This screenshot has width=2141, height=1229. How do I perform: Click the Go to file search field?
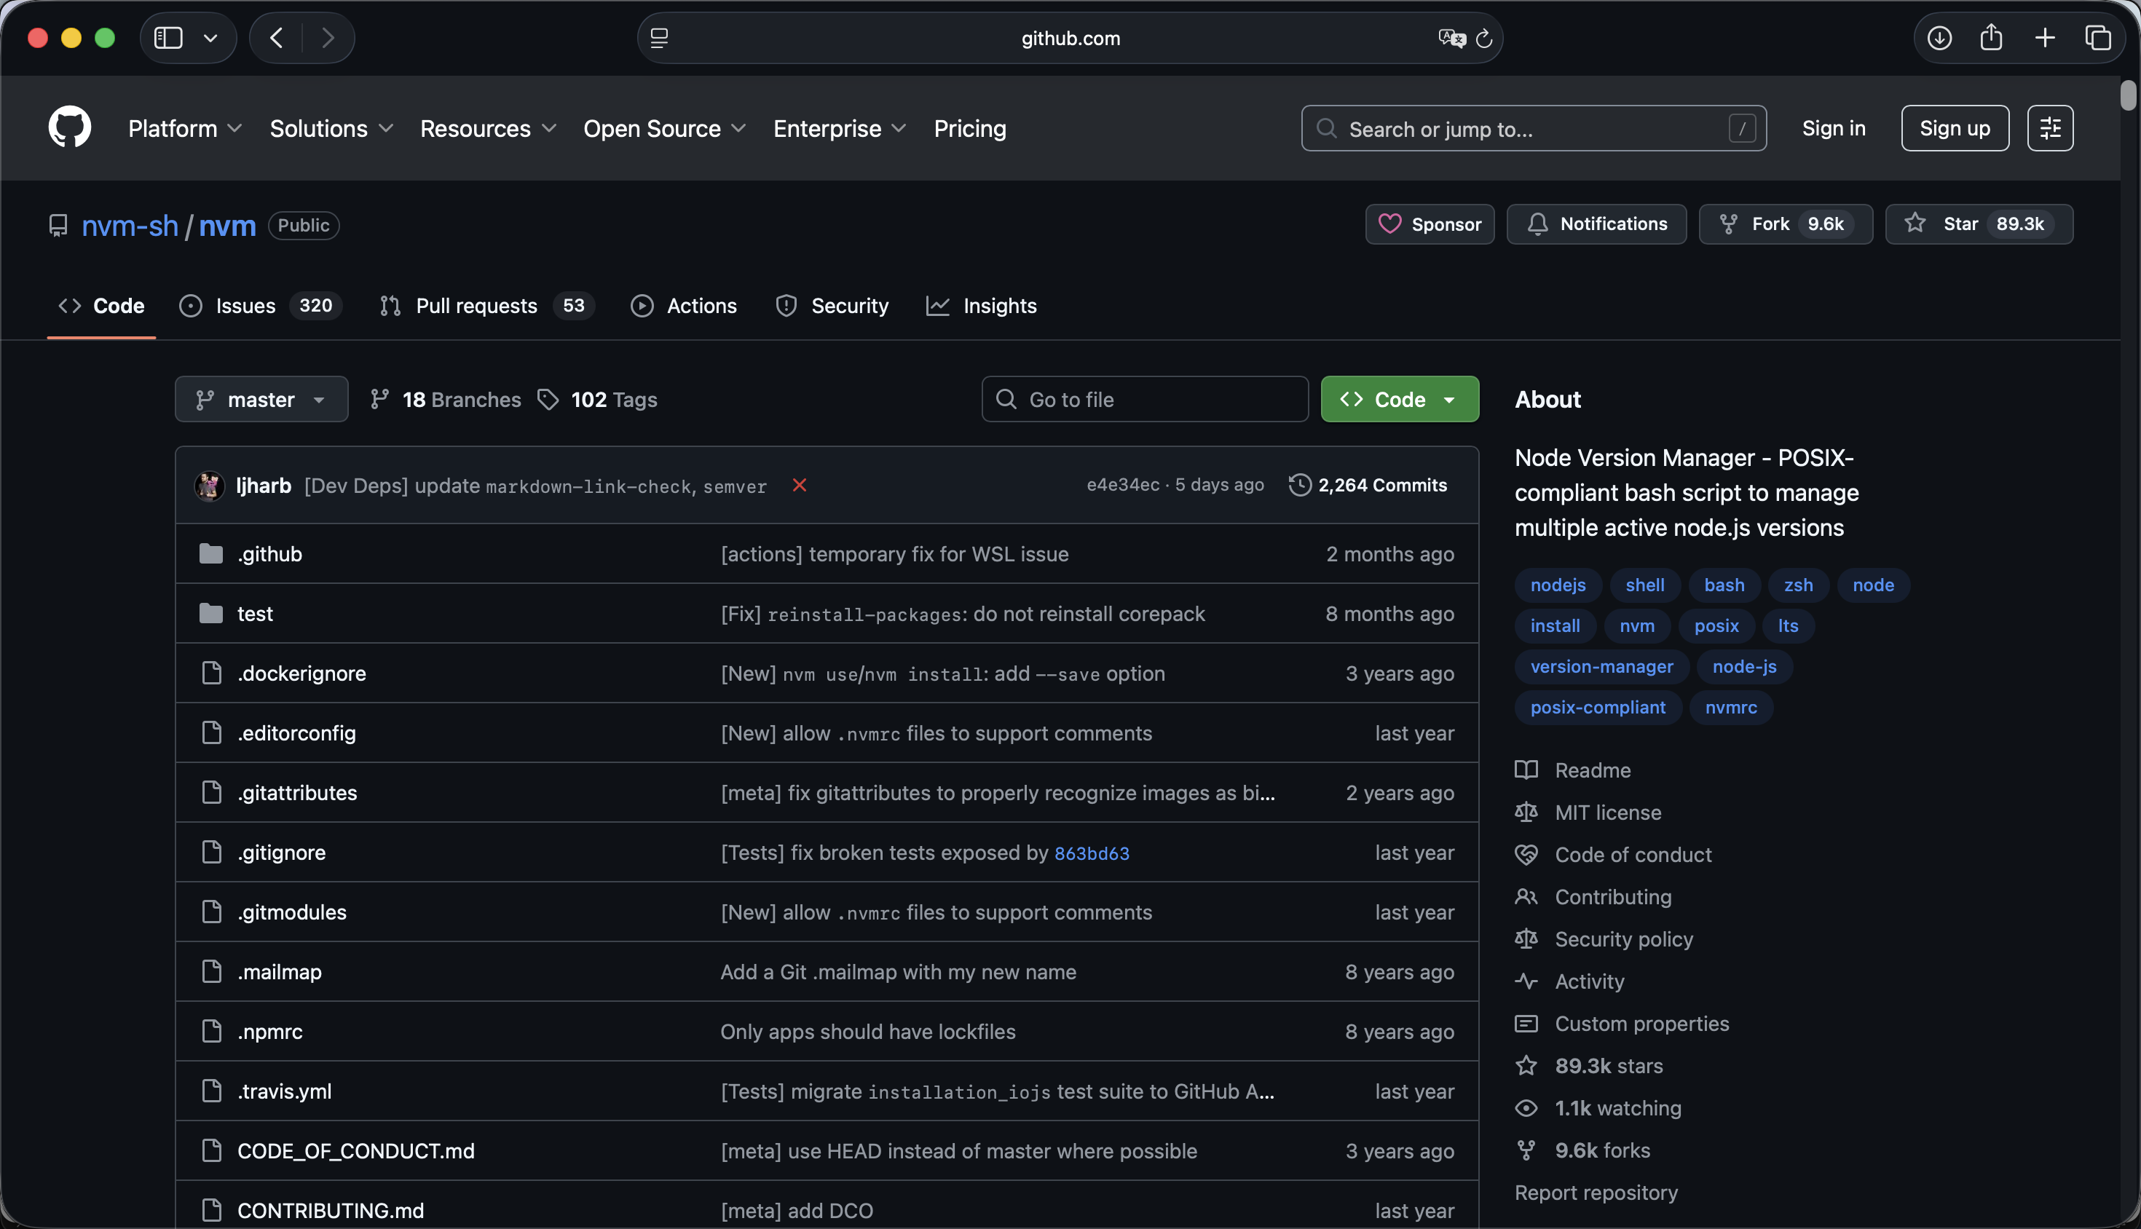click(1144, 399)
